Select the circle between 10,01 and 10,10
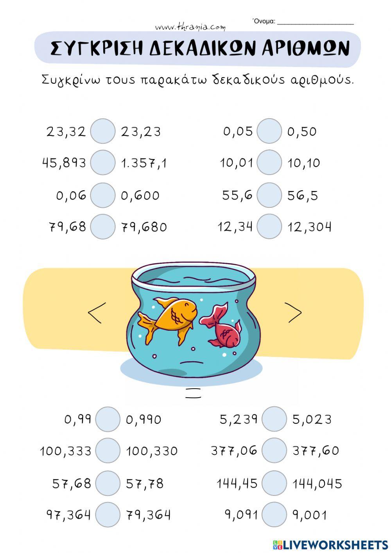This screenshot has height=553, width=391. click(x=269, y=162)
